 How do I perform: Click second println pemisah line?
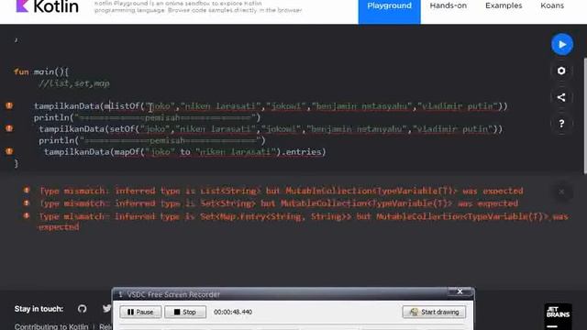tap(152, 140)
